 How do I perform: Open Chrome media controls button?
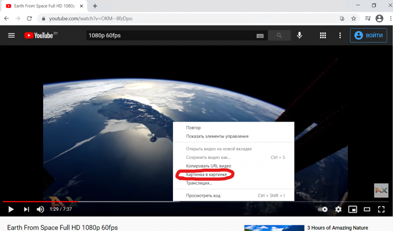(x=368, y=19)
